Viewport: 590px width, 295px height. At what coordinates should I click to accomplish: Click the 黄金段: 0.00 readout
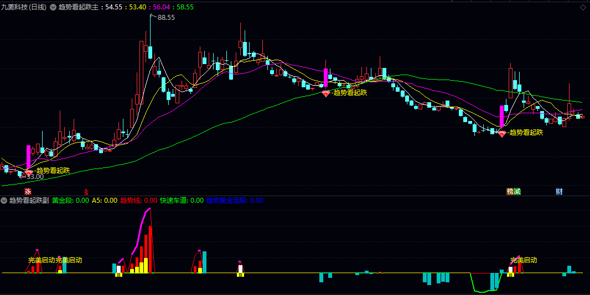(70, 201)
